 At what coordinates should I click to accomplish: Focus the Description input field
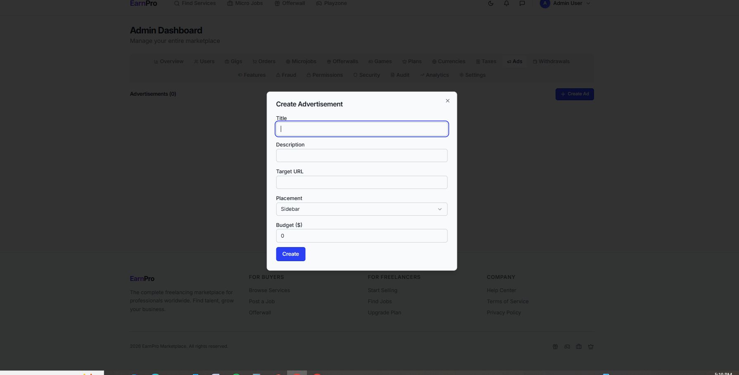coord(361,156)
